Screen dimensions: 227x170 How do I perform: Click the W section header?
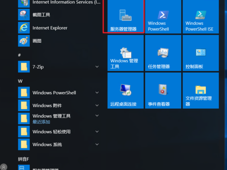20,81
